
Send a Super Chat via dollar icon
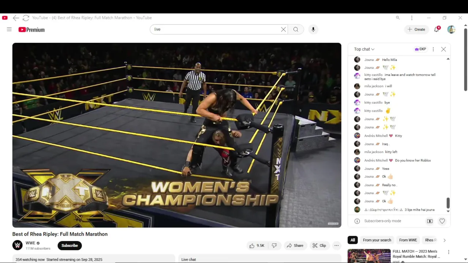[430, 221]
